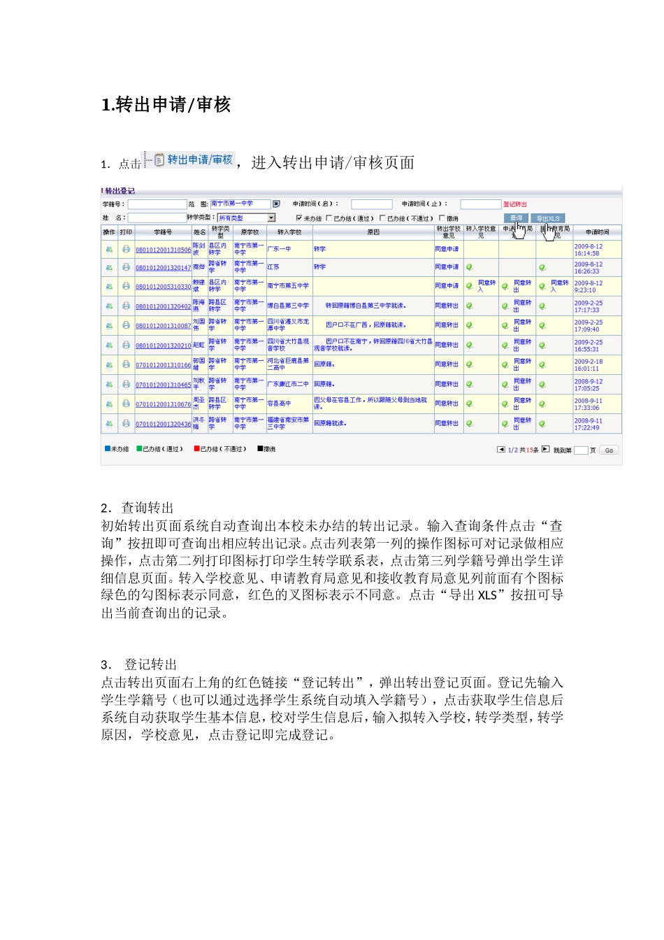Focus the 学籍号 input field
This screenshot has width=664, height=940.
[x=157, y=204]
